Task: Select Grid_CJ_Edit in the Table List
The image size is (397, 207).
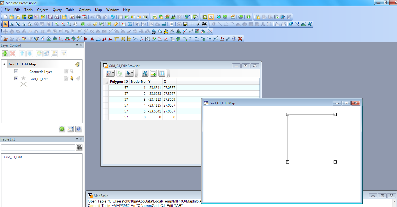Action: 13,157
